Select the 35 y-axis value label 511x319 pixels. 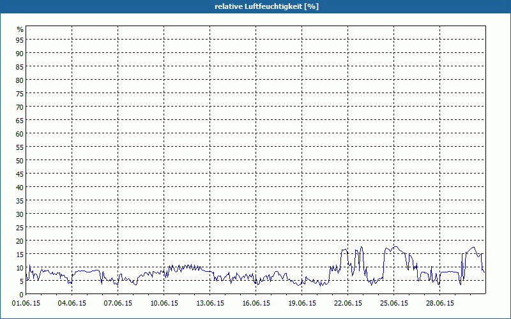[x=20, y=201]
